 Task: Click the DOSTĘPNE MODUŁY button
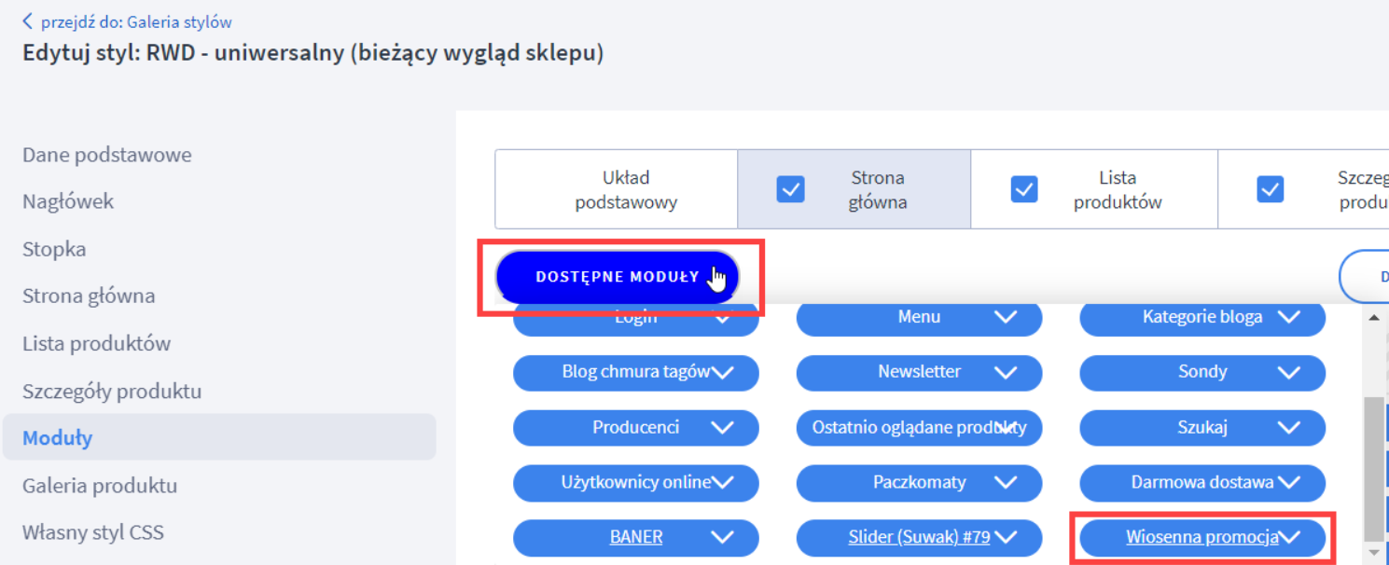tap(616, 276)
